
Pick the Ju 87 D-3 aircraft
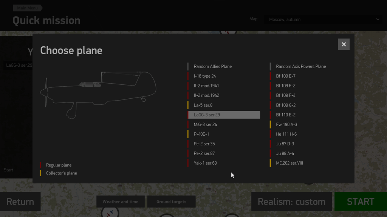click(x=285, y=144)
